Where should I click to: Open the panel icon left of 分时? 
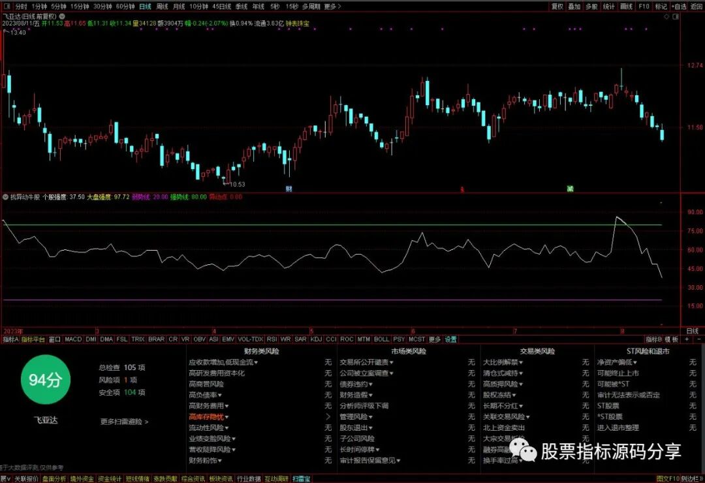(7, 7)
